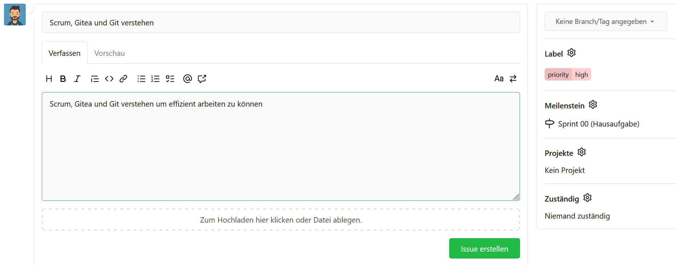
Task: Apply italic formatting in the editor toolbar
Action: [77, 79]
